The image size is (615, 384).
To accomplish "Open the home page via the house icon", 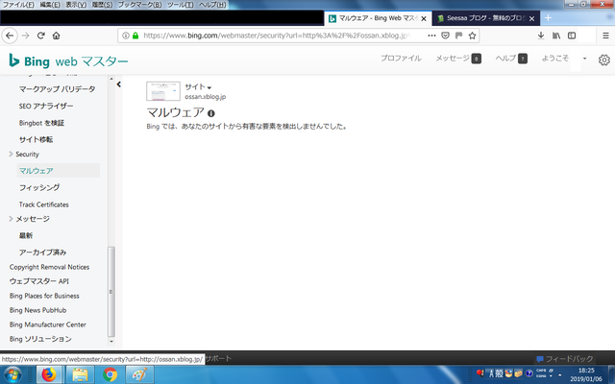I will 56,36.
